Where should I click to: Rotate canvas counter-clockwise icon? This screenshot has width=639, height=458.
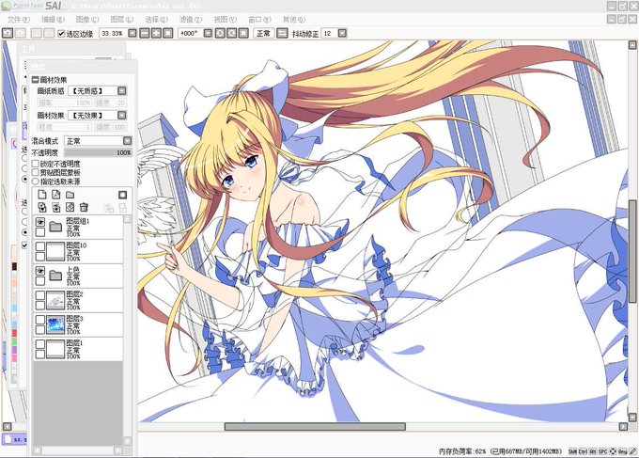point(220,33)
